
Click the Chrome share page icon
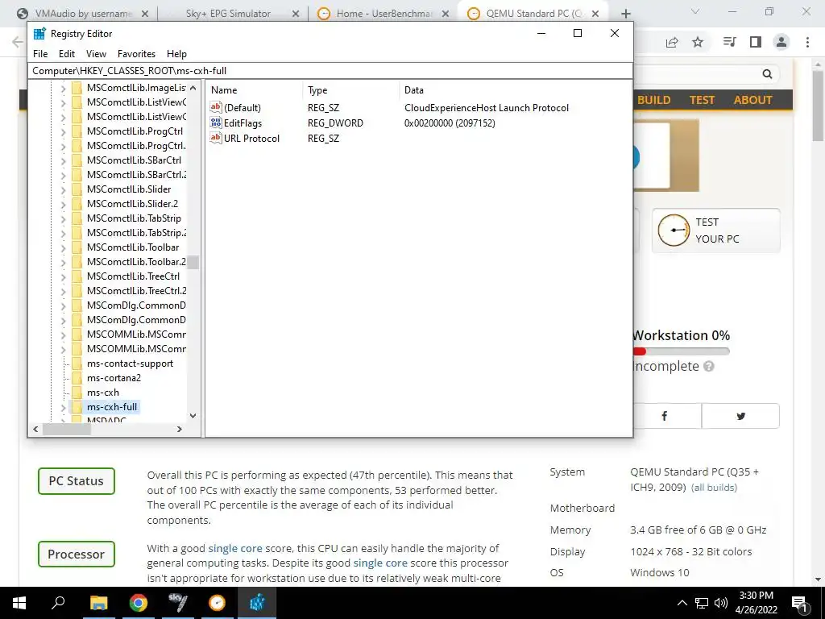[672, 42]
